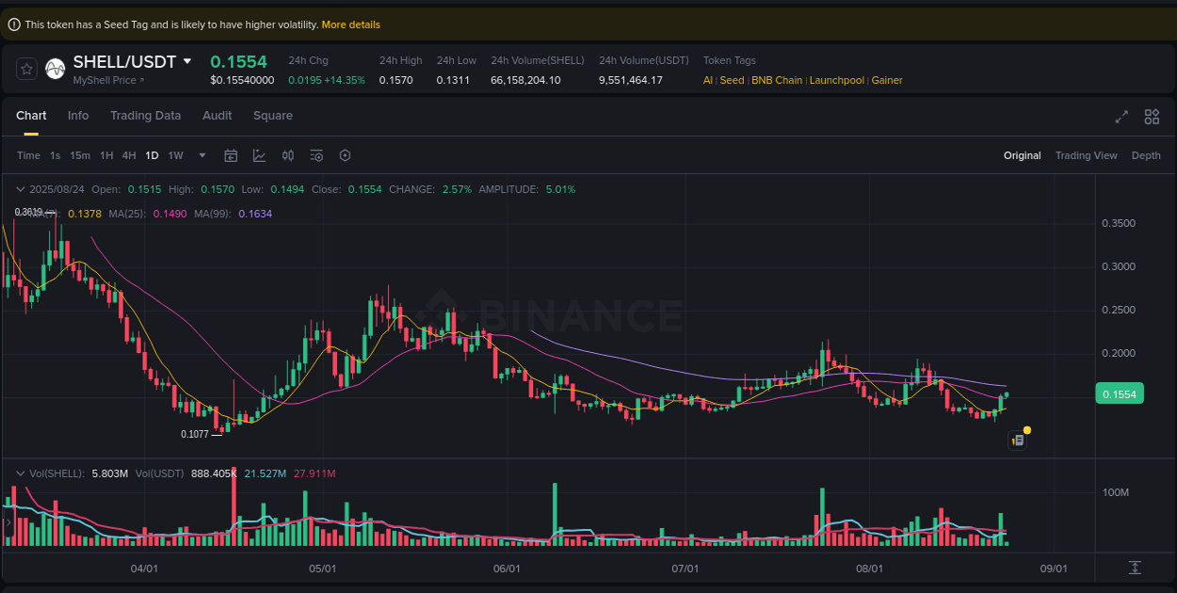Viewport: 1177px width, 593px height.
Task: Collapse the volume panel chevron
Action: click(x=20, y=473)
